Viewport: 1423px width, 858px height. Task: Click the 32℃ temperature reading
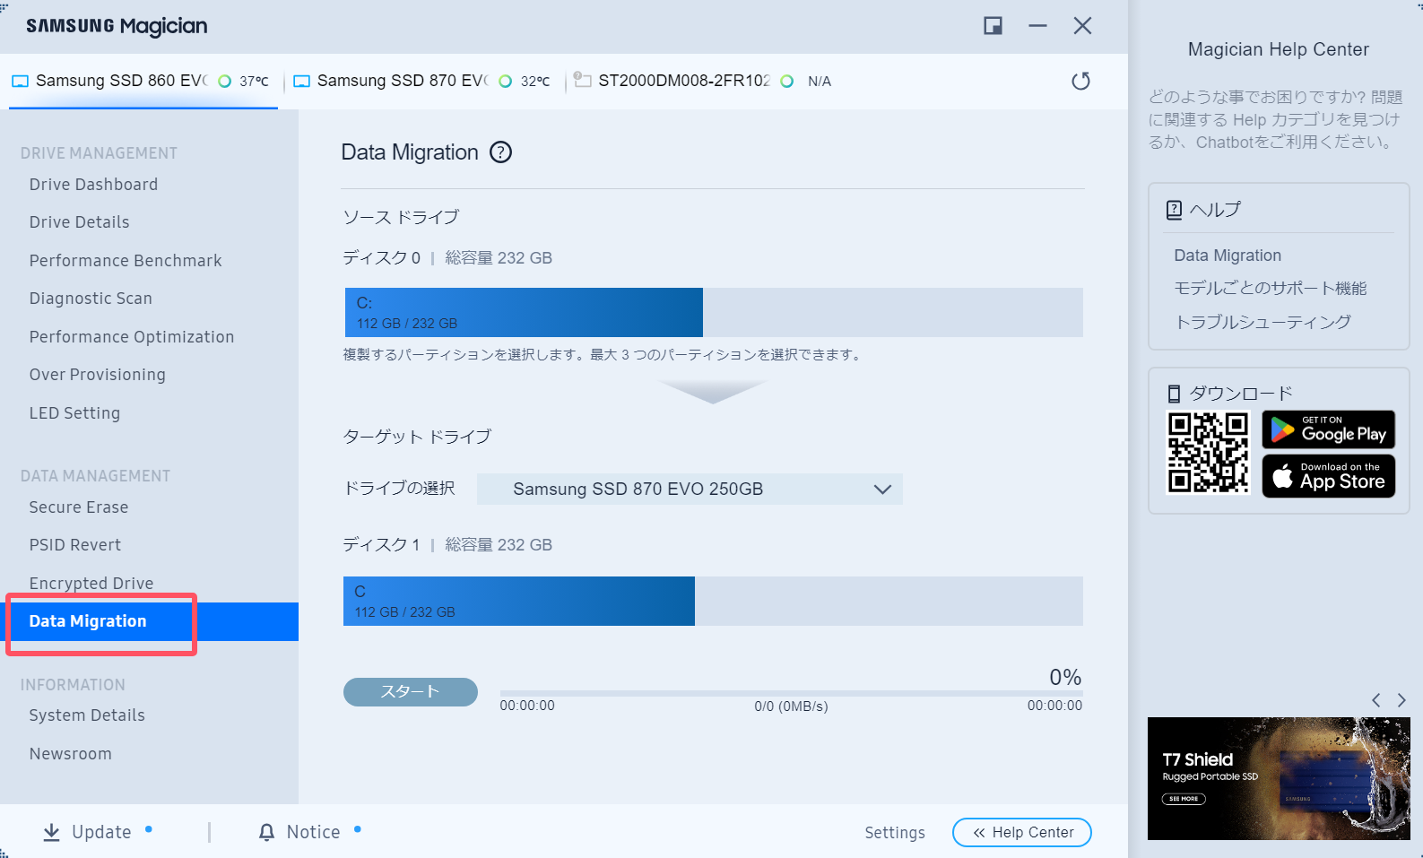click(x=535, y=82)
